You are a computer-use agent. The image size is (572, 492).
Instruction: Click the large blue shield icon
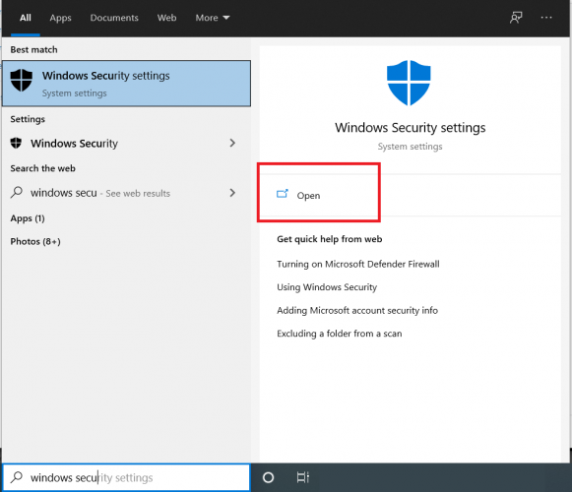tap(409, 83)
